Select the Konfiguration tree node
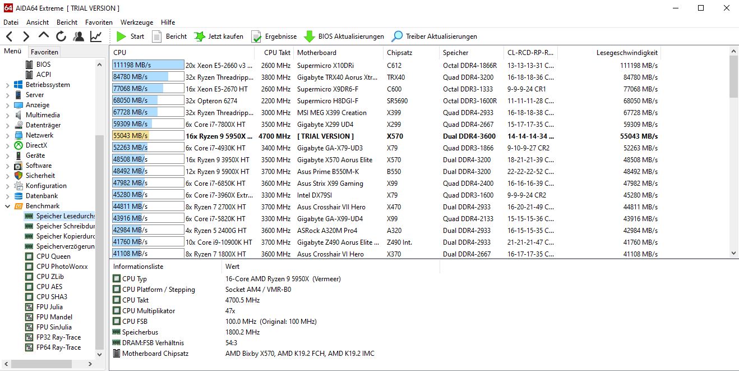Screen dimensions: 739x371 click(46, 186)
